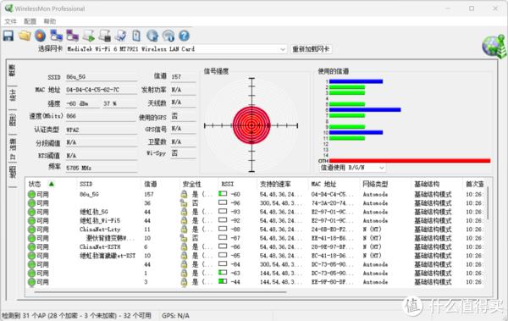Click the floppy disk save icon
This screenshot has height=321, width=508.
tap(8, 36)
